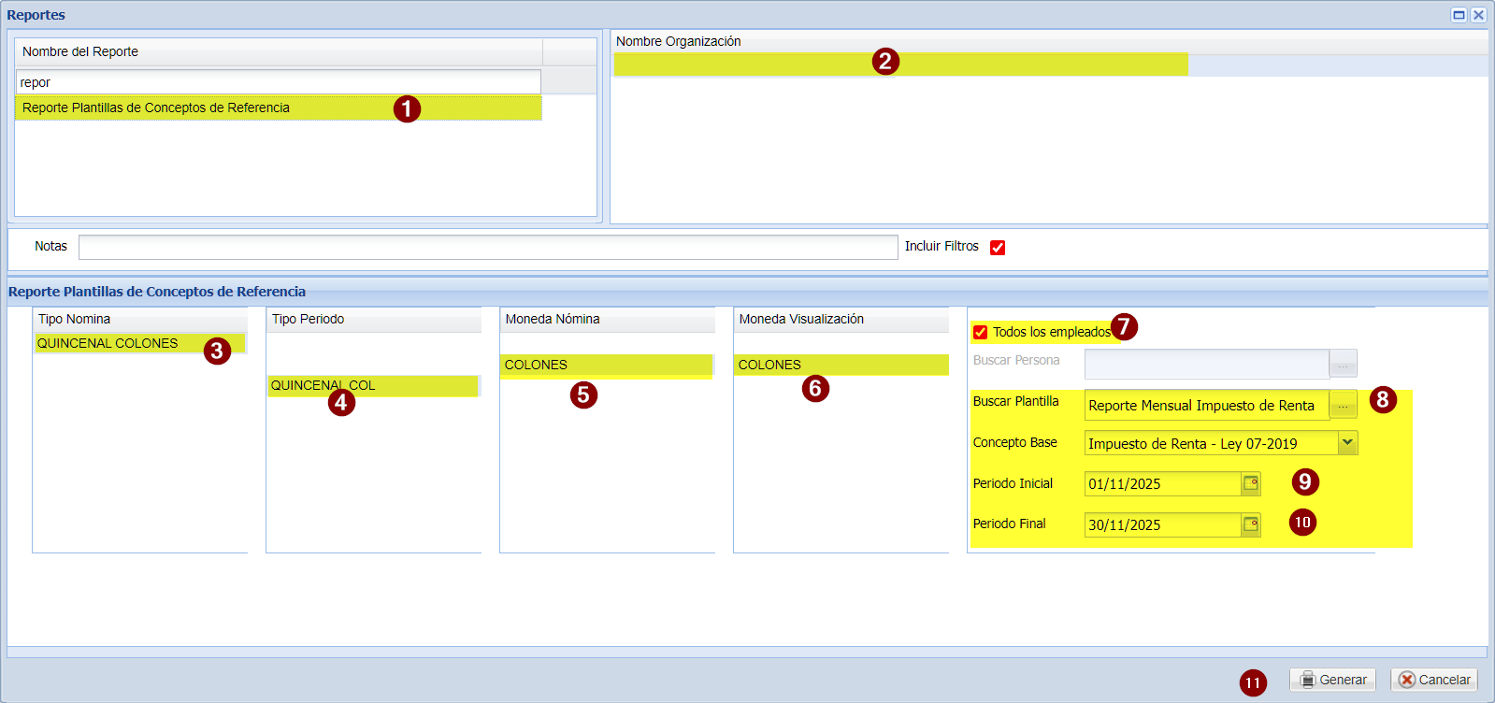
Task: Select QUINCENAL COLONES in Tipo Nomina list
Action: pyautogui.click(x=108, y=344)
